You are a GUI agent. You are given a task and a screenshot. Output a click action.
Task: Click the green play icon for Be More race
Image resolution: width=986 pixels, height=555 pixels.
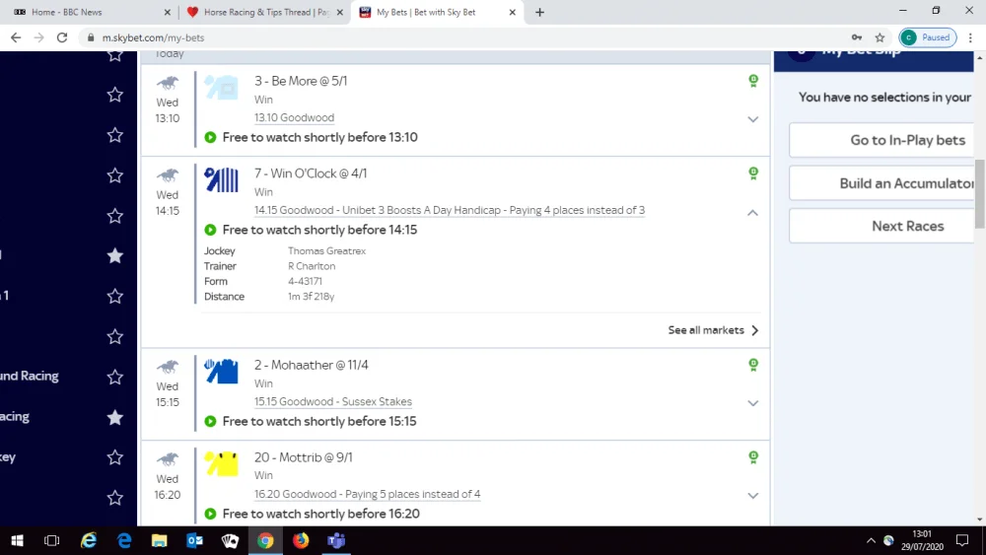(x=210, y=137)
